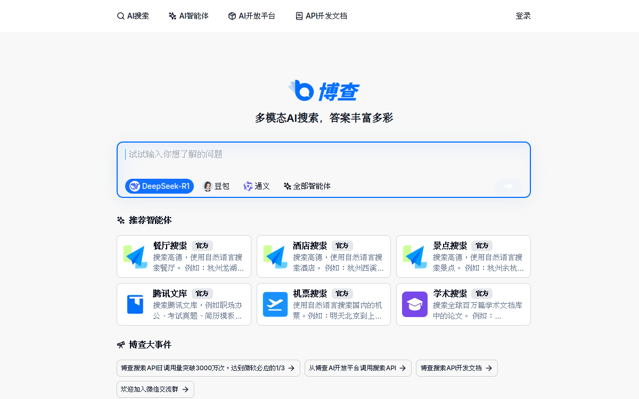This screenshot has width=639, height=399.
Task: Click the 学术搜索 graduation cap icon
Action: [415, 304]
